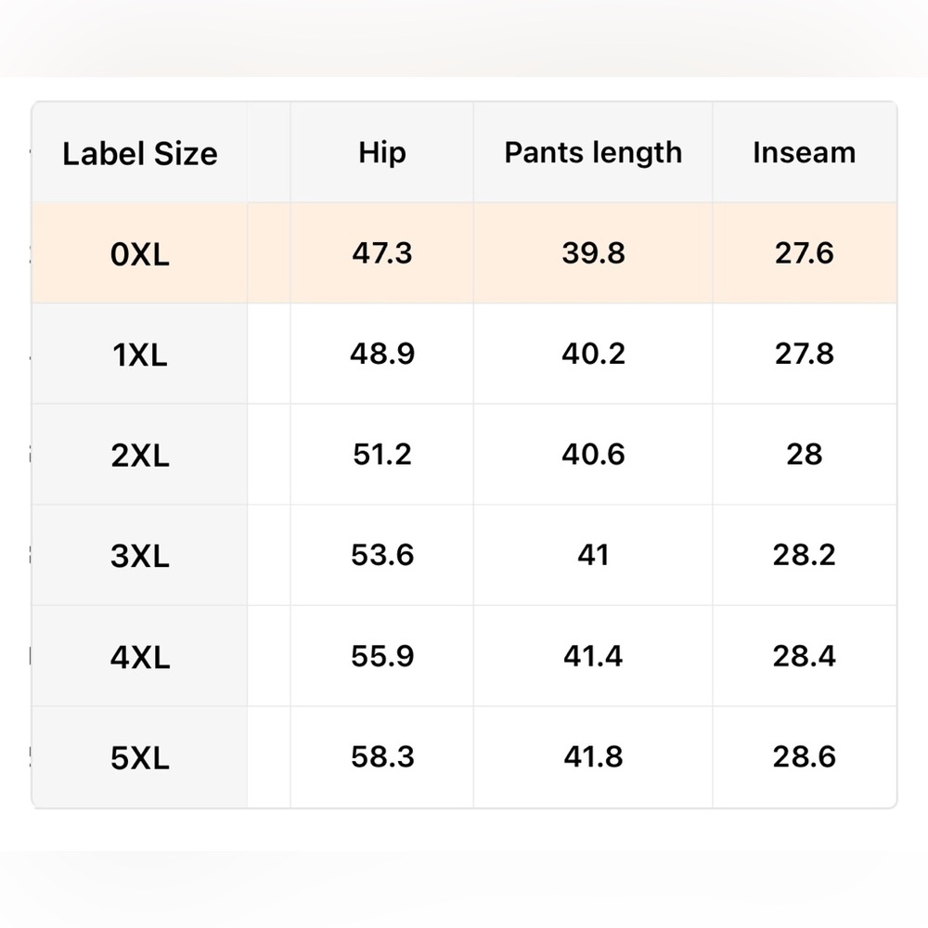928x928 pixels.
Task: Click the Pants length column header
Action: click(x=593, y=153)
